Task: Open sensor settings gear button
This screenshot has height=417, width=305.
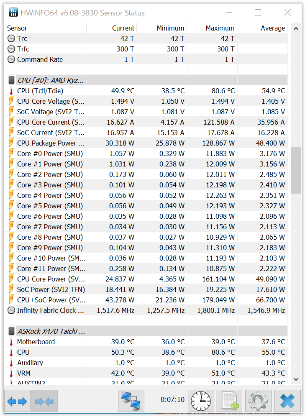Action: click(x=258, y=401)
